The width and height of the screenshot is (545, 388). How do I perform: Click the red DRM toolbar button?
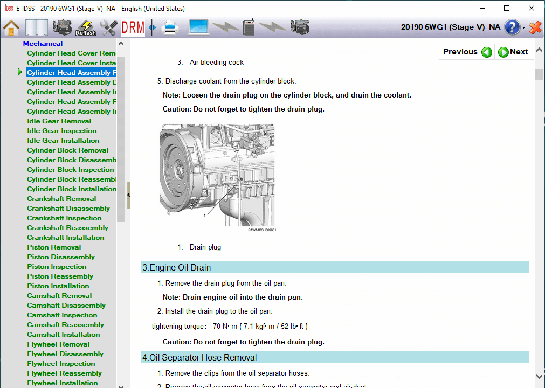(x=133, y=27)
